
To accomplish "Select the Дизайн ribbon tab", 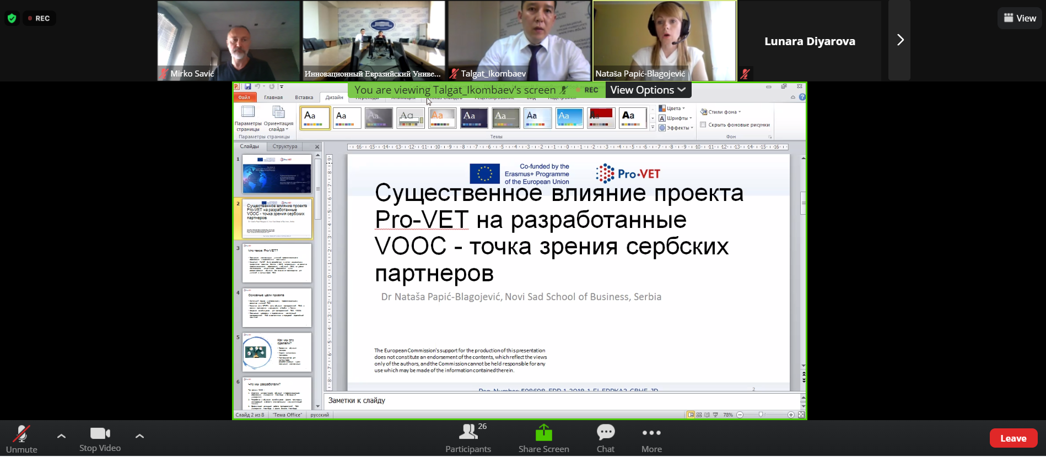I will click(x=334, y=97).
